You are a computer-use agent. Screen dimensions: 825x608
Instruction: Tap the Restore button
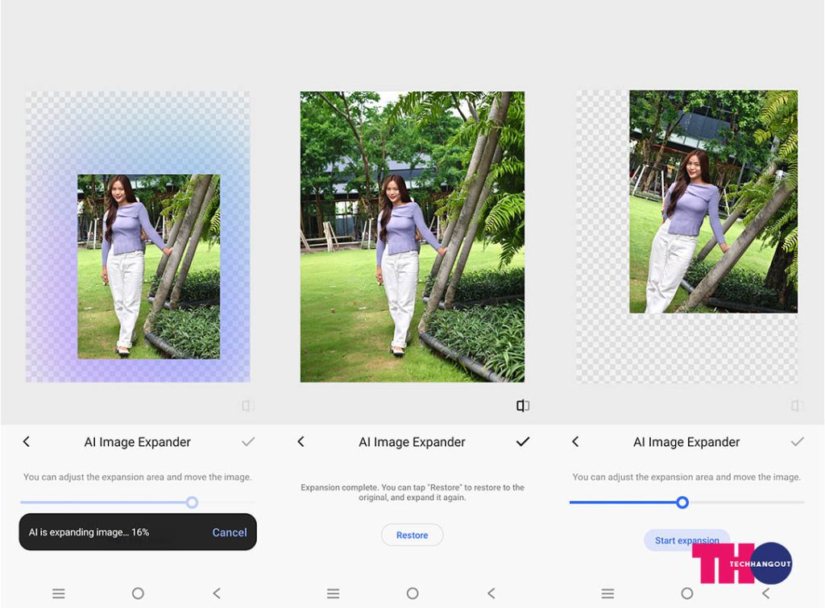click(x=412, y=535)
